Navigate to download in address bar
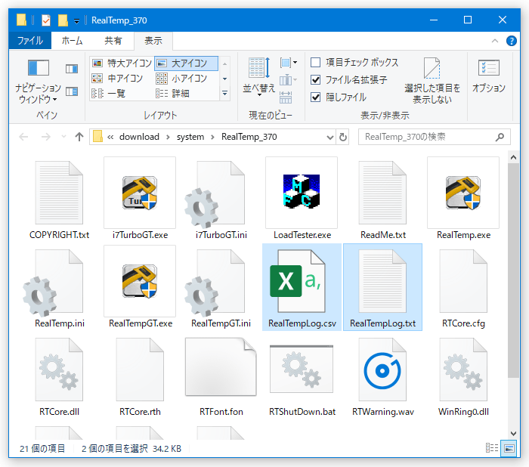Viewport: 529px width, 467px height. pyautogui.click(x=139, y=137)
